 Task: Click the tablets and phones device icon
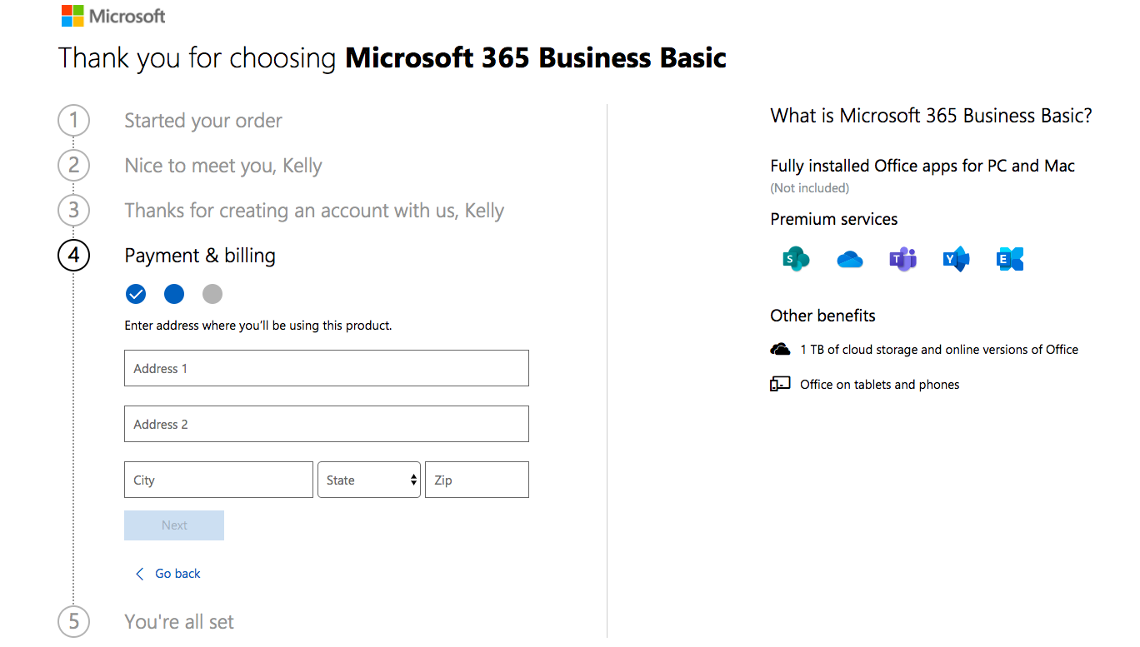[780, 384]
